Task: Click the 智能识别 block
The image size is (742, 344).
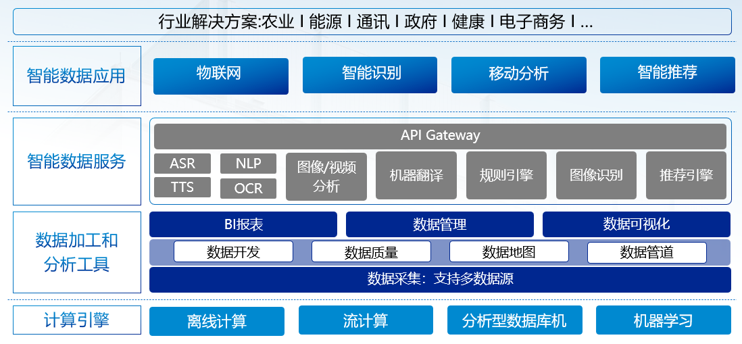Action: coord(370,75)
